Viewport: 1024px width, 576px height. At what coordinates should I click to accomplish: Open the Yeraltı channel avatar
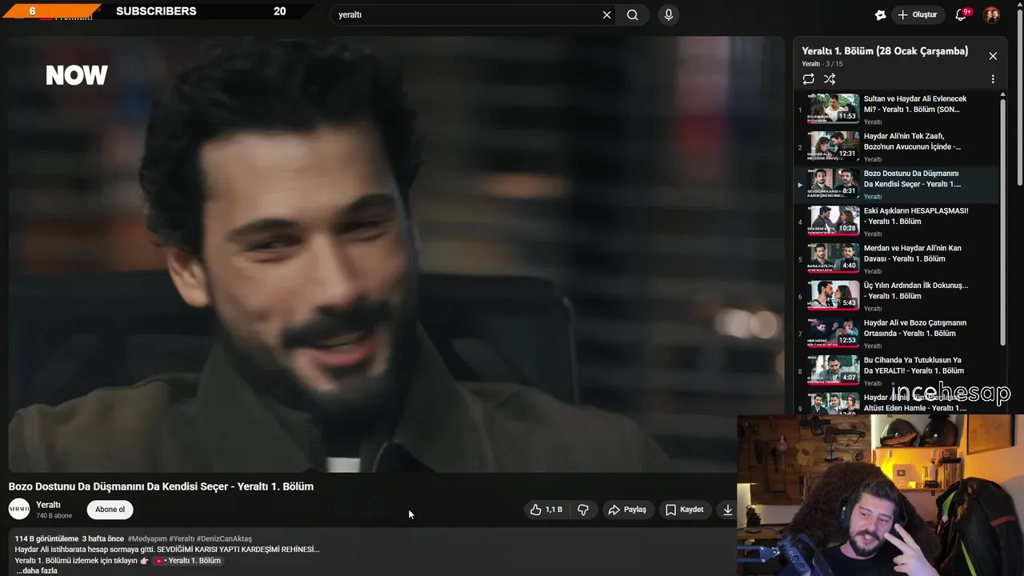pyautogui.click(x=19, y=509)
